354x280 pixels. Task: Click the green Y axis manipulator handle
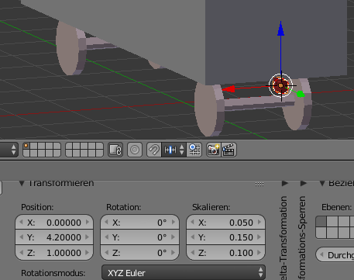coord(301,94)
